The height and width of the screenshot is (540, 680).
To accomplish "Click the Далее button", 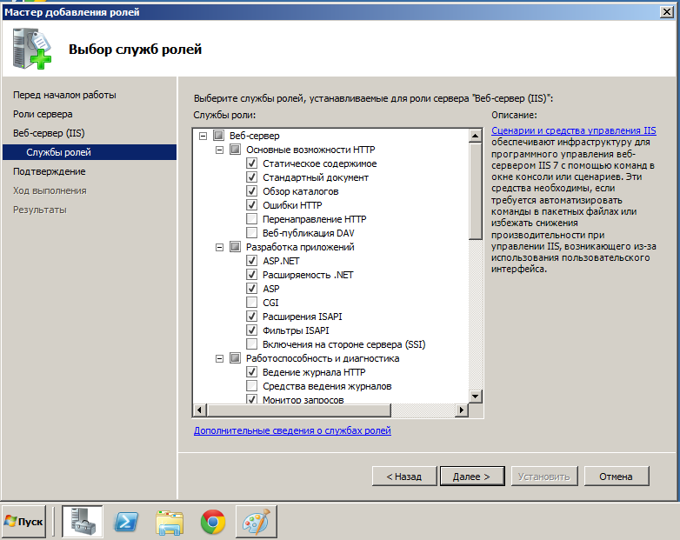I will point(471,477).
